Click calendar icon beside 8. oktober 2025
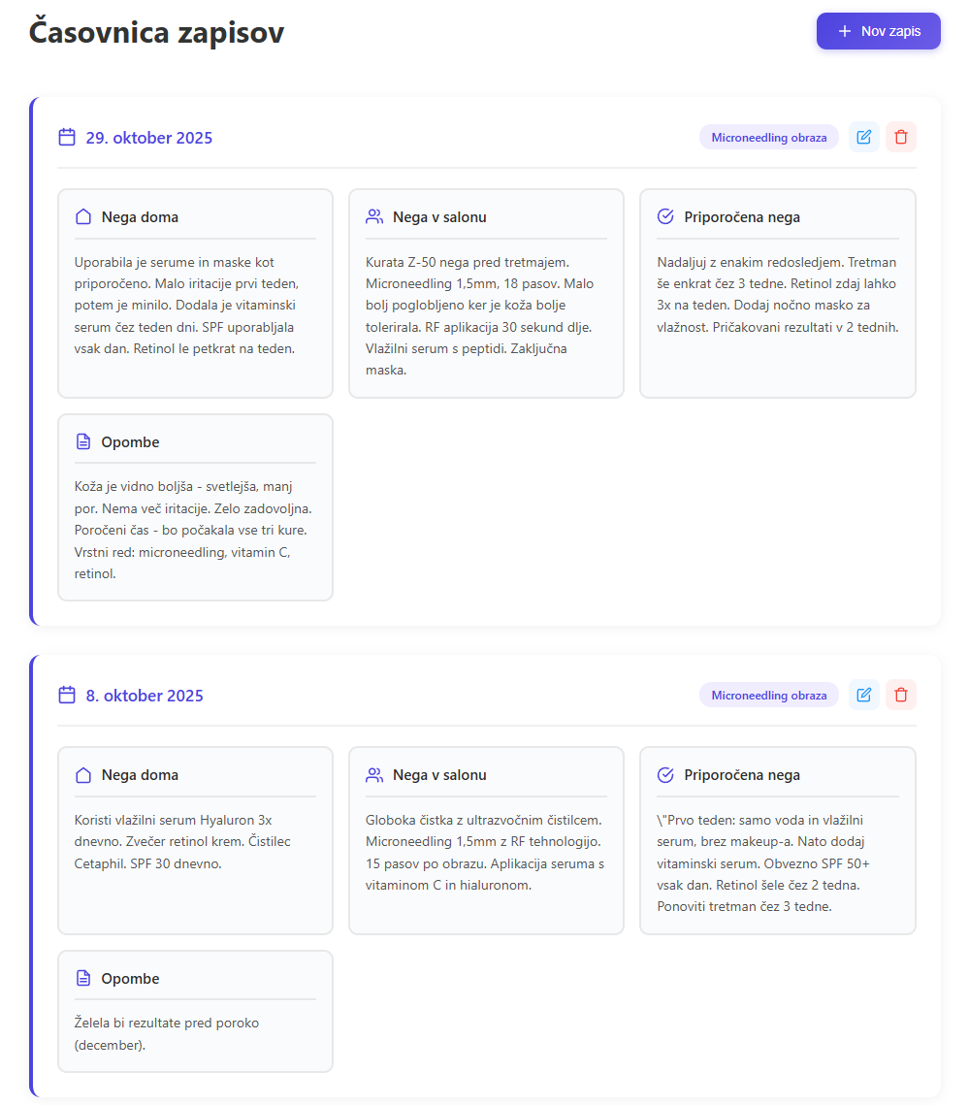969x1105 pixels. click(67, 695)
